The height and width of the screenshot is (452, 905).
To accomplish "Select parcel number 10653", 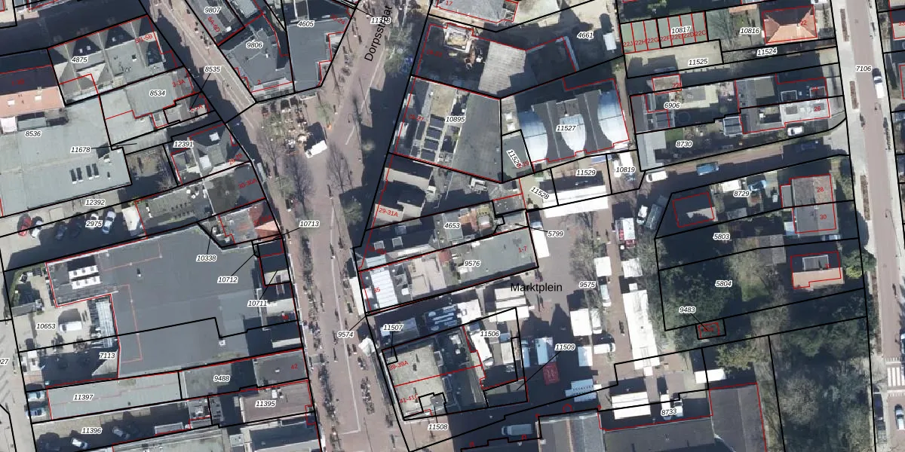I will pos(46,326).
